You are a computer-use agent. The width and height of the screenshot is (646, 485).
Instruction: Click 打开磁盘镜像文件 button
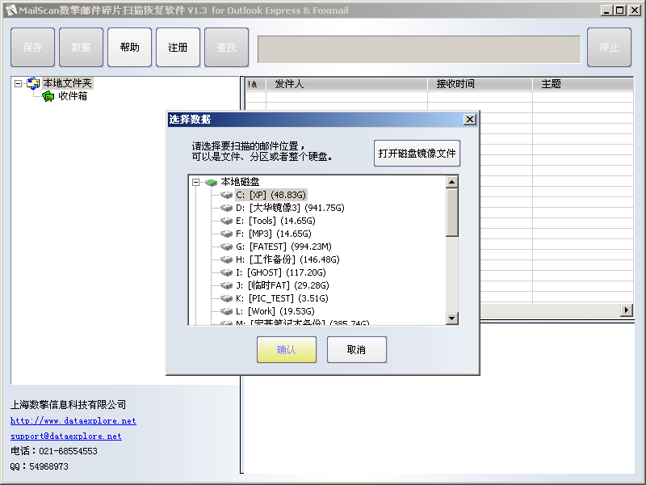point(417,154)
